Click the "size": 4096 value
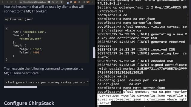Image resolution: width=191 pixels, height=107 pixels. pos(36,53)
